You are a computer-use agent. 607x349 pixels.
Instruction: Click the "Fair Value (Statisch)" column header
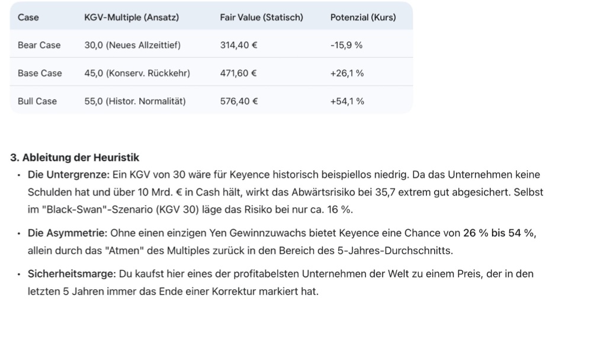point(261,17)
